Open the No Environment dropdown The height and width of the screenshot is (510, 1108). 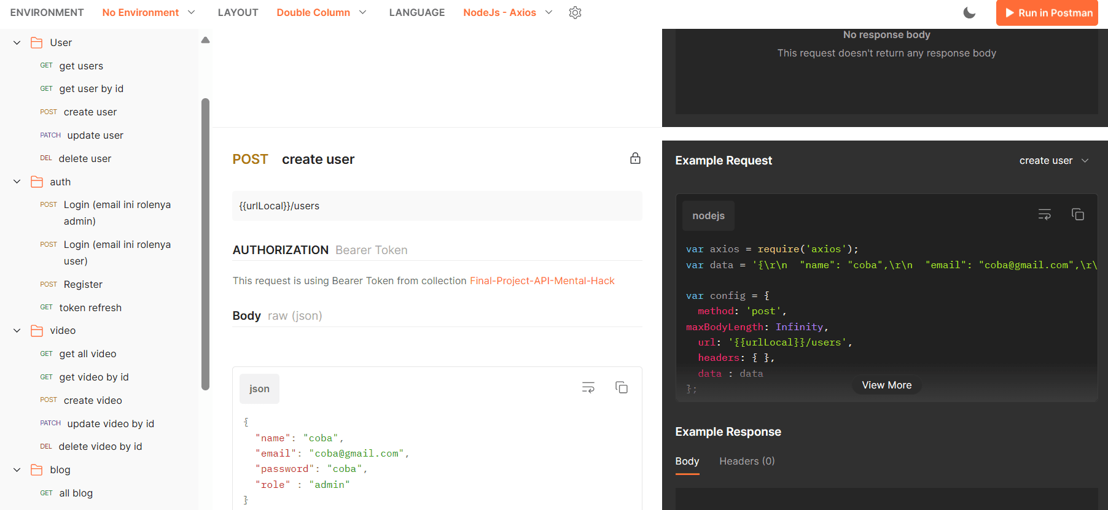pos(149,12)
